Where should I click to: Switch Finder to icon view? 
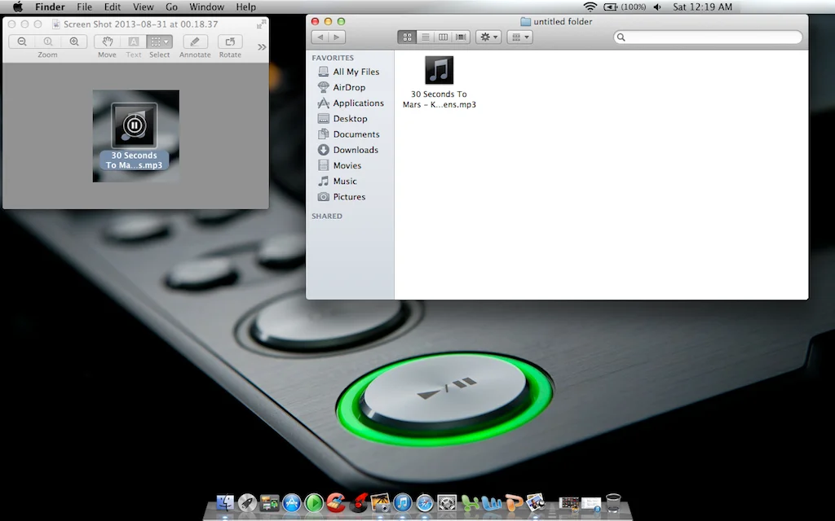(407, 37)
